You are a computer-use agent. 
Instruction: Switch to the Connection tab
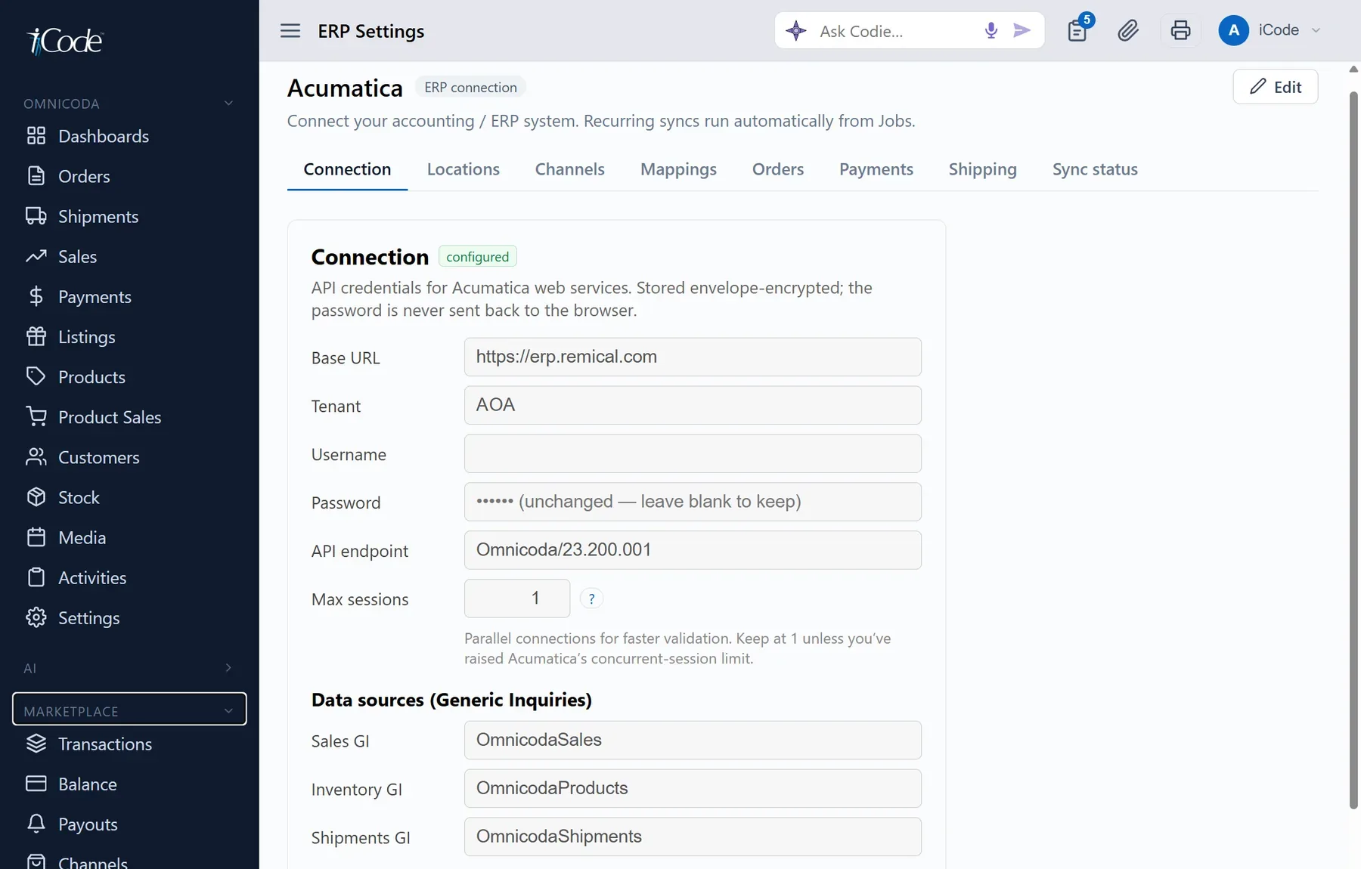click(x=347, y=169)
